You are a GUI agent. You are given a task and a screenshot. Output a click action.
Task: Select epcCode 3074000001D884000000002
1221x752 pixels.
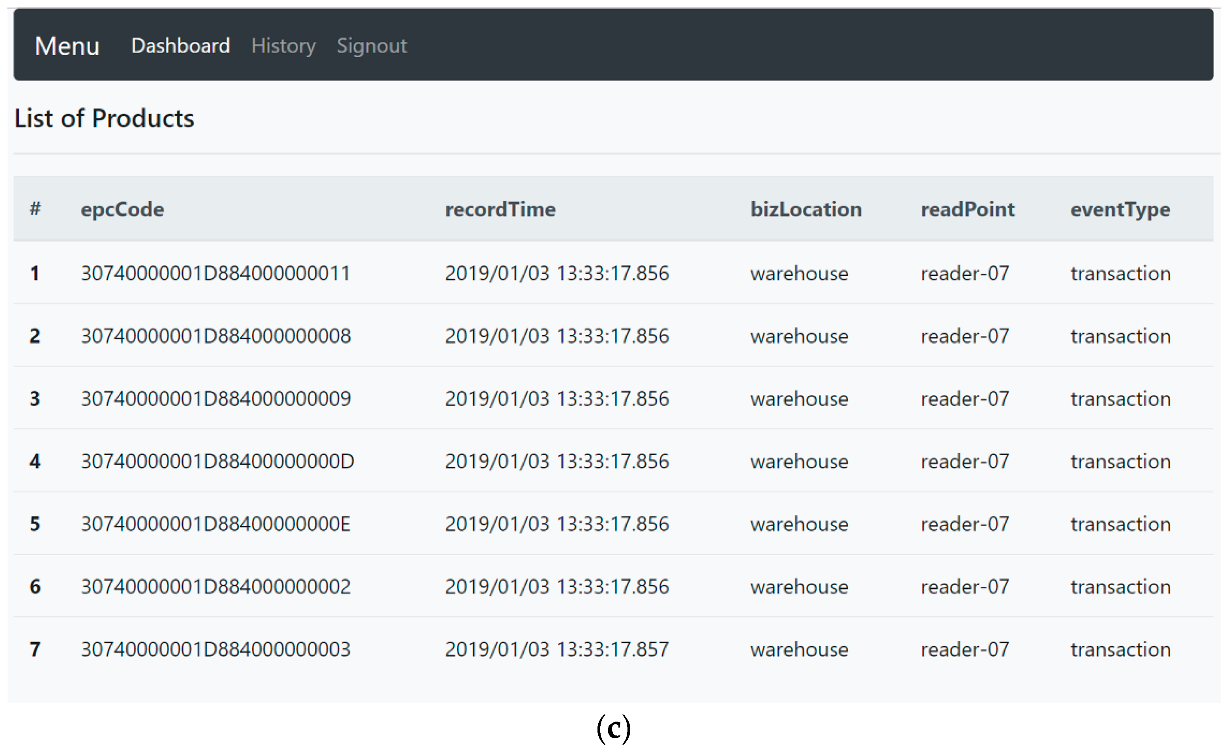pyautogui.click(x=216, y=586)
